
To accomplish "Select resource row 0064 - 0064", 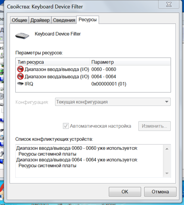I will (93, 77).
